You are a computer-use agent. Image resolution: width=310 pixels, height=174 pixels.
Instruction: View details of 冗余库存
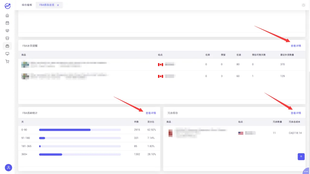click(296, 113)
